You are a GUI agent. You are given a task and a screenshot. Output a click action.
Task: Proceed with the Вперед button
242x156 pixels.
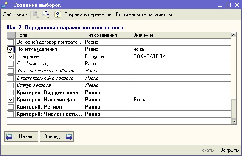pos(57,136)
